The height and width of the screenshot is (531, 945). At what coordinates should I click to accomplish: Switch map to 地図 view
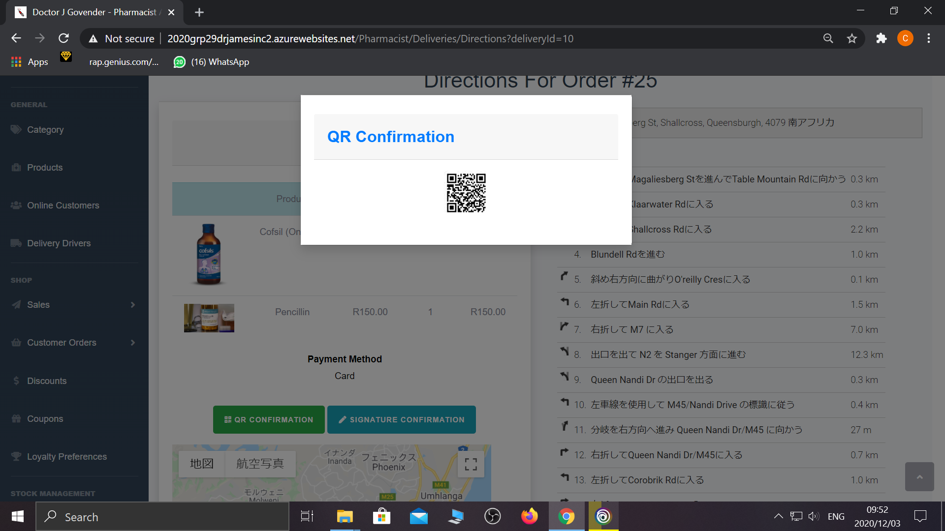(202, 464)
